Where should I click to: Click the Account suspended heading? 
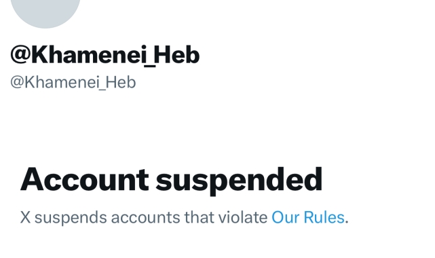(171, 180)
